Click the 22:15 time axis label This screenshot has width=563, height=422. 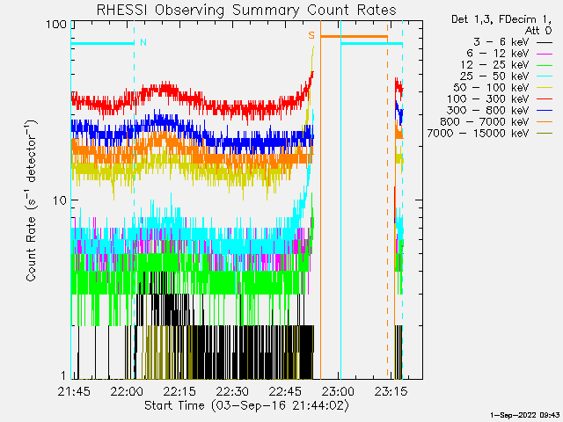point(179,391)
